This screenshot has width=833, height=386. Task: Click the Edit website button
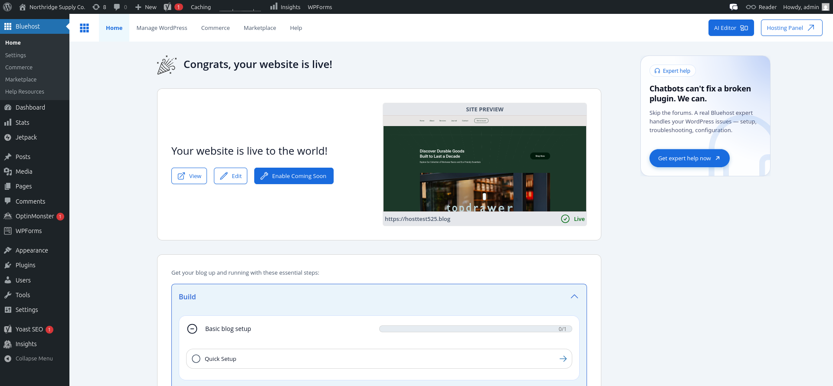pyautogui.click(x=230, y=176)
